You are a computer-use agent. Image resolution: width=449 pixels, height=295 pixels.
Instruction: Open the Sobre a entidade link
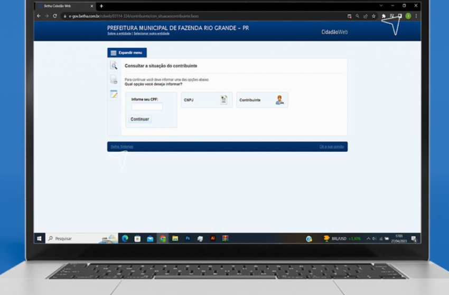pyautogui.click(x=119, y=33)
